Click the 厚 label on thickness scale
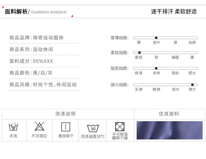The height and width of the screenshot is (159, 206). click(175, 42)
